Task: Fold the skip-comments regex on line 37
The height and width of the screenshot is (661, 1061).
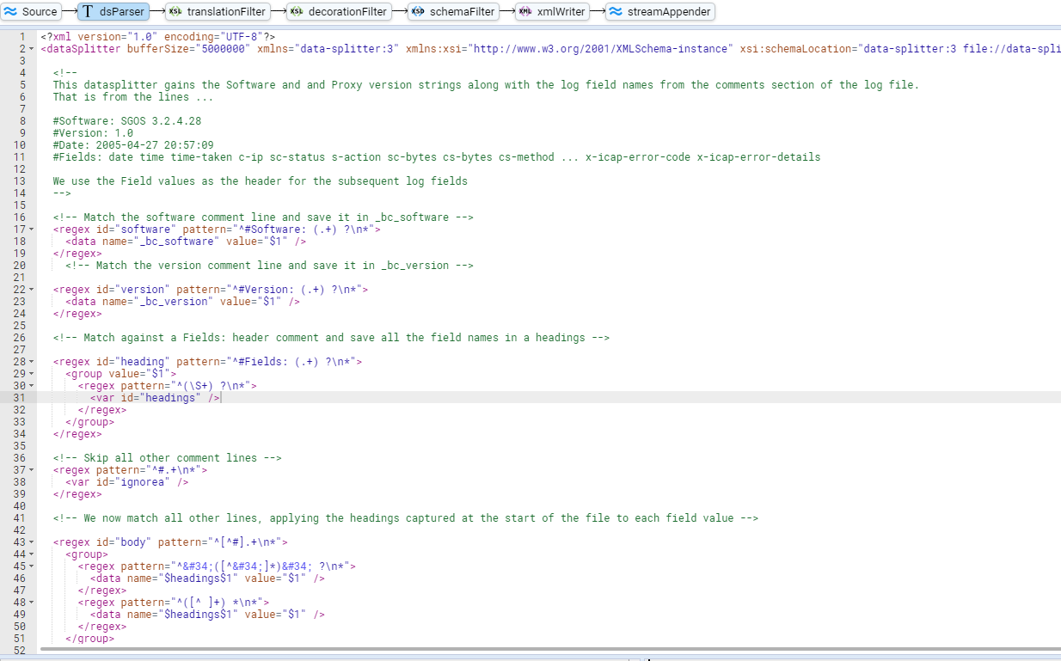Action: point(32,470)
